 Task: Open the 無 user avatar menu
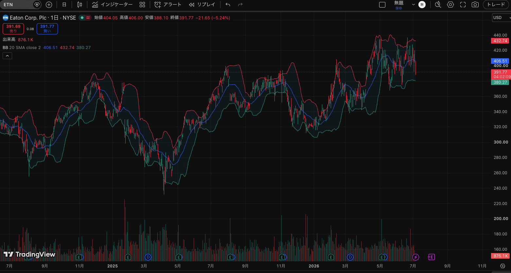422,5
